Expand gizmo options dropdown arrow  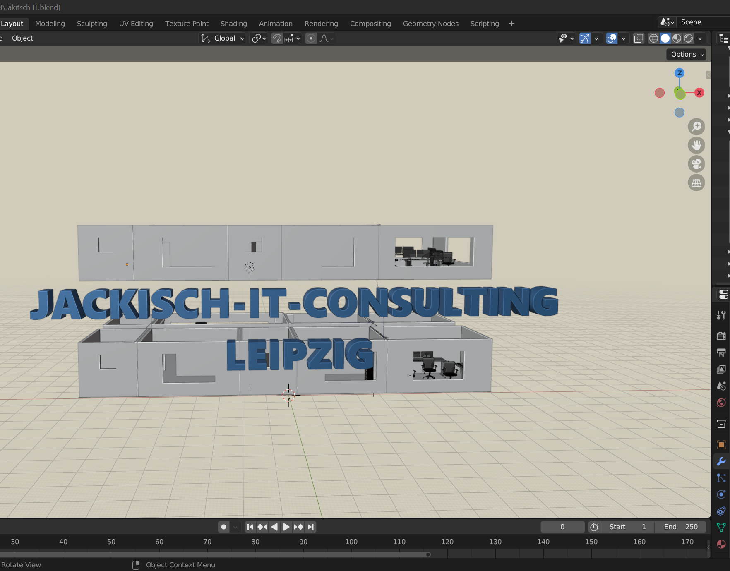tap(596, 38)
